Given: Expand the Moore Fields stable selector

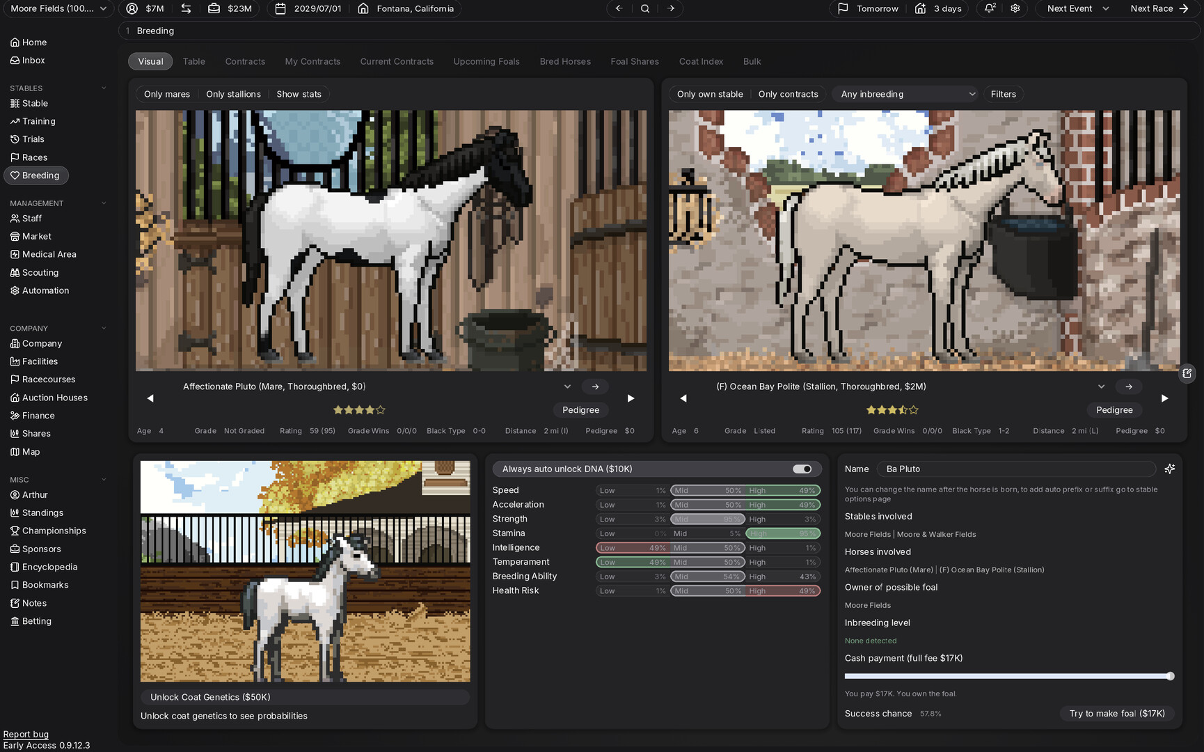Looking at the screenshot, I should pyautogui.click(x=58, y=8).
